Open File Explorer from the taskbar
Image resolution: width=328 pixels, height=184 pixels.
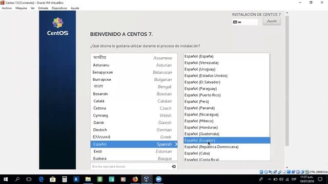point(88,179)
